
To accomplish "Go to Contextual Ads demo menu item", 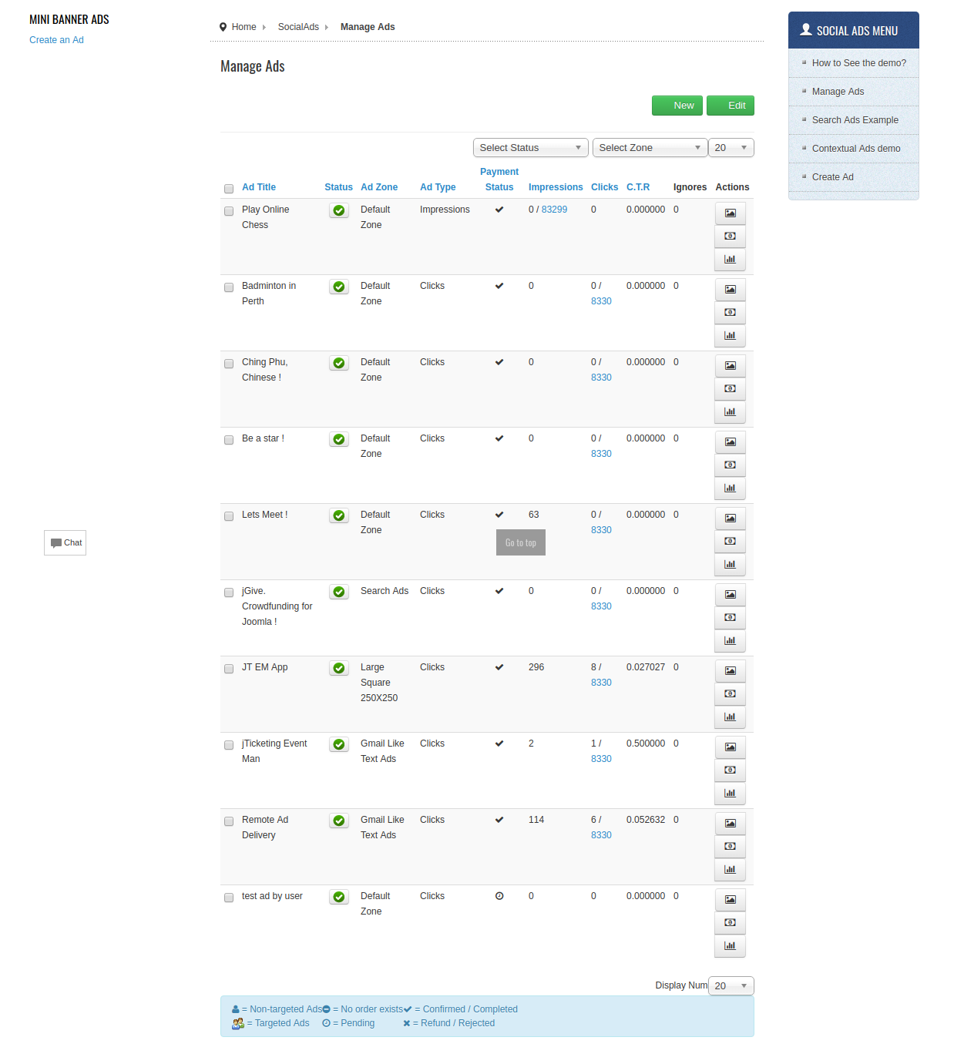I will tap(855, 149).
